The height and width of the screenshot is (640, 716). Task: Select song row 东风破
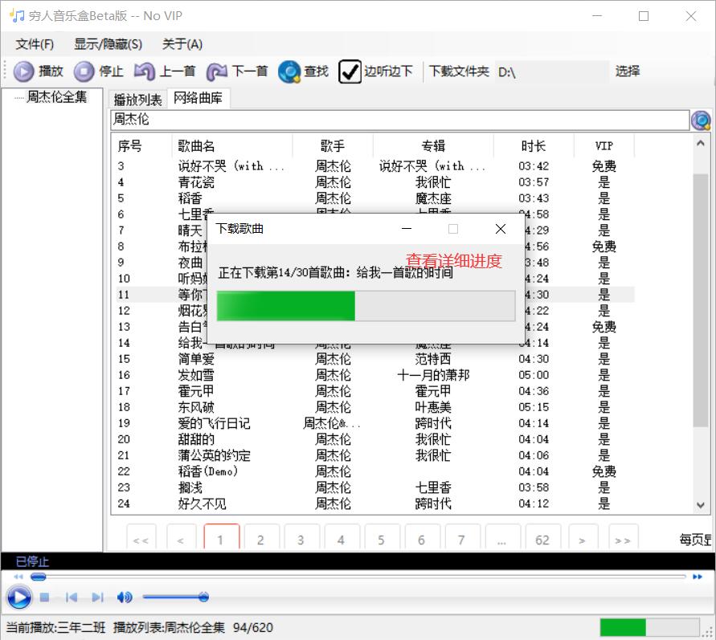tap(374, 407)
